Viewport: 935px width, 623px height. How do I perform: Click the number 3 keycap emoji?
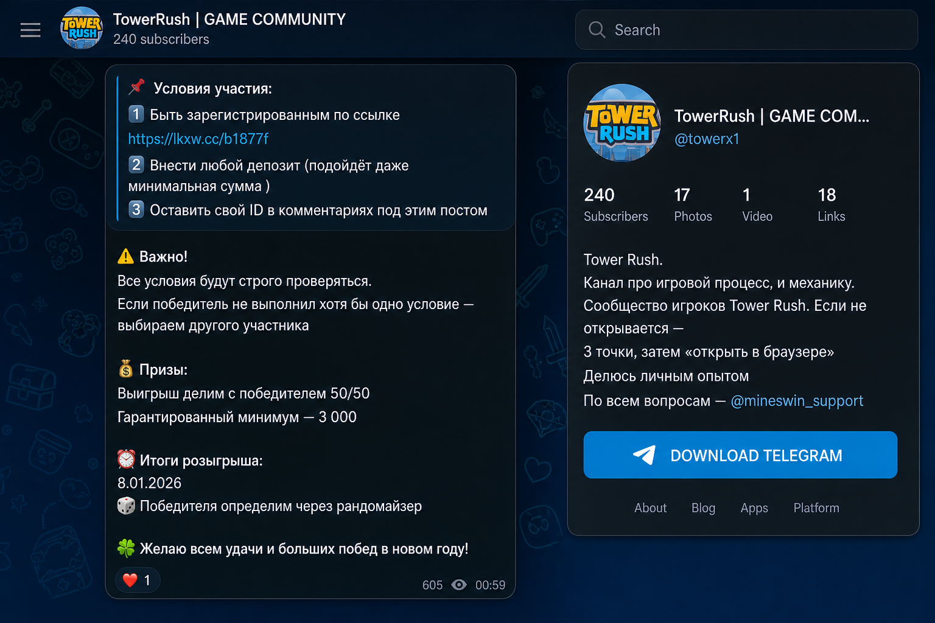click(136, 210)
